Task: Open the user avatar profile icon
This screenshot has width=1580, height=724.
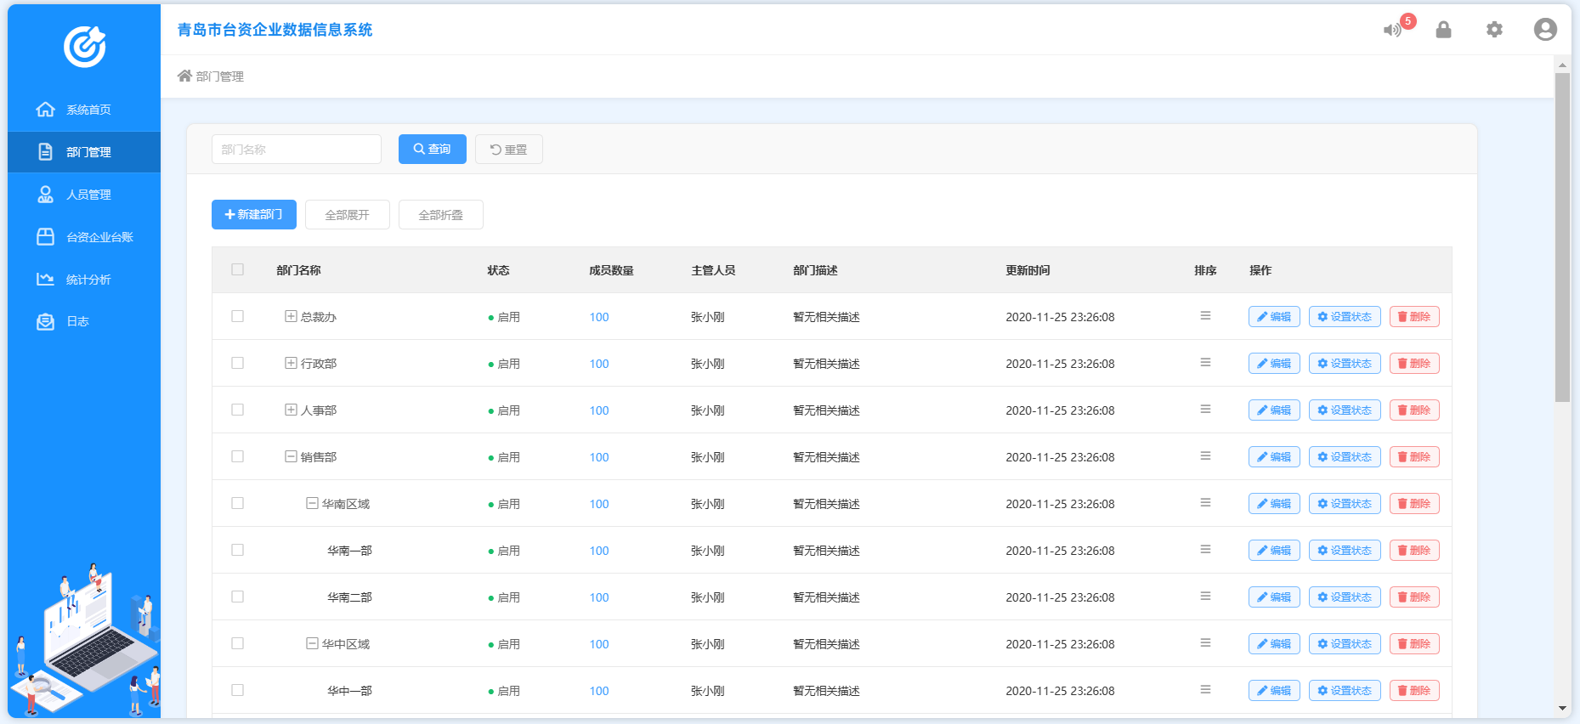Action: [1545, 30]
